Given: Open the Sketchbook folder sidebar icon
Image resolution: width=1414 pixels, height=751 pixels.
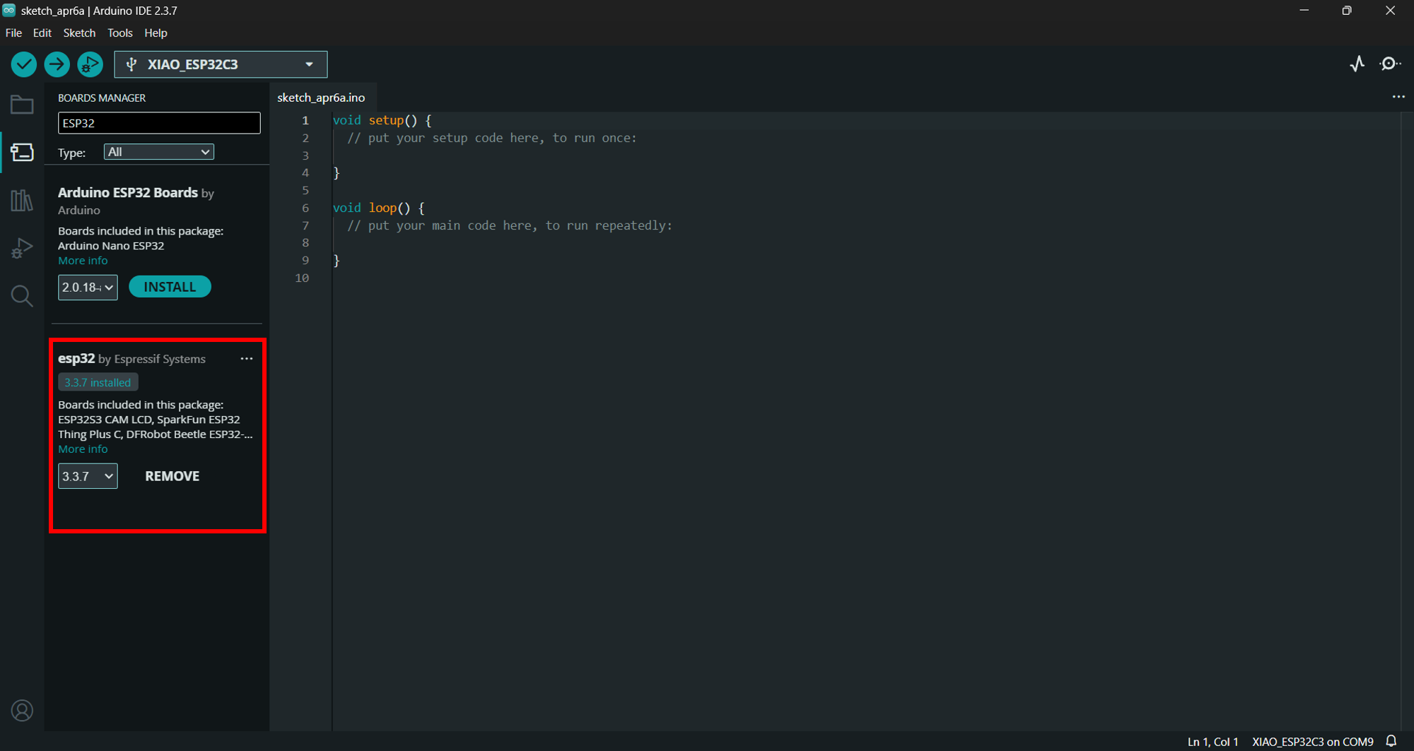Looking at the screenshot, I should pos(22,105).
